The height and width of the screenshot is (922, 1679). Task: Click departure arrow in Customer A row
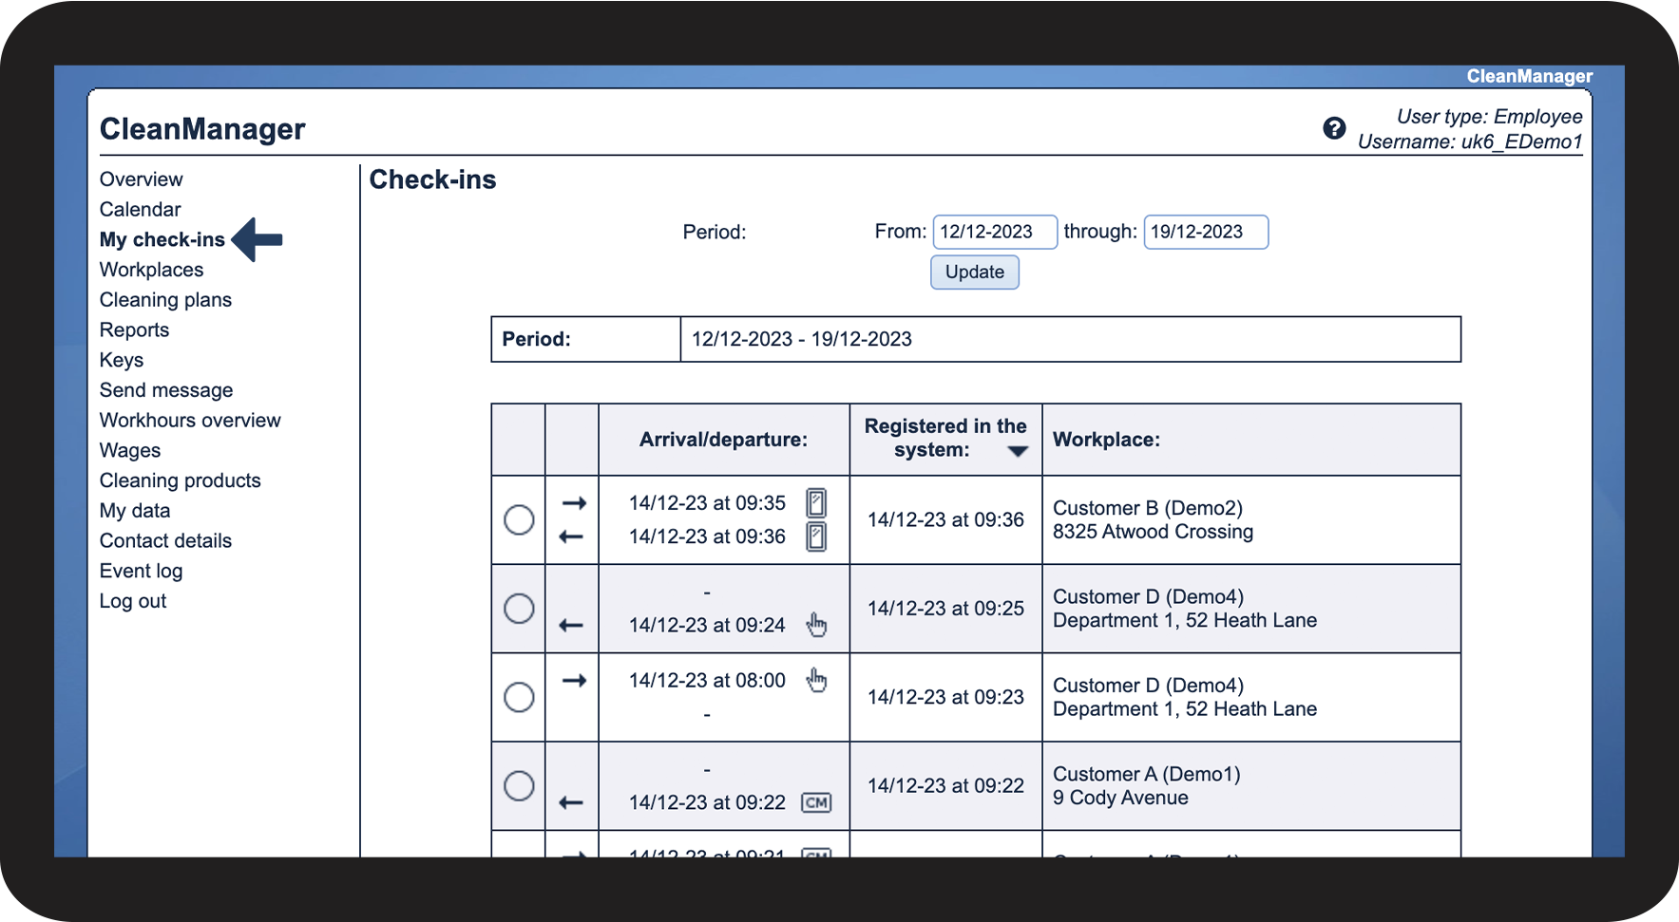point(571,802)
